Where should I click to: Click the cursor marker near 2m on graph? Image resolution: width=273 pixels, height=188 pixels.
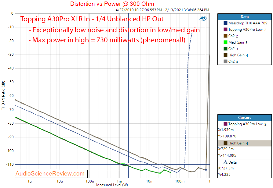(129, 164)
